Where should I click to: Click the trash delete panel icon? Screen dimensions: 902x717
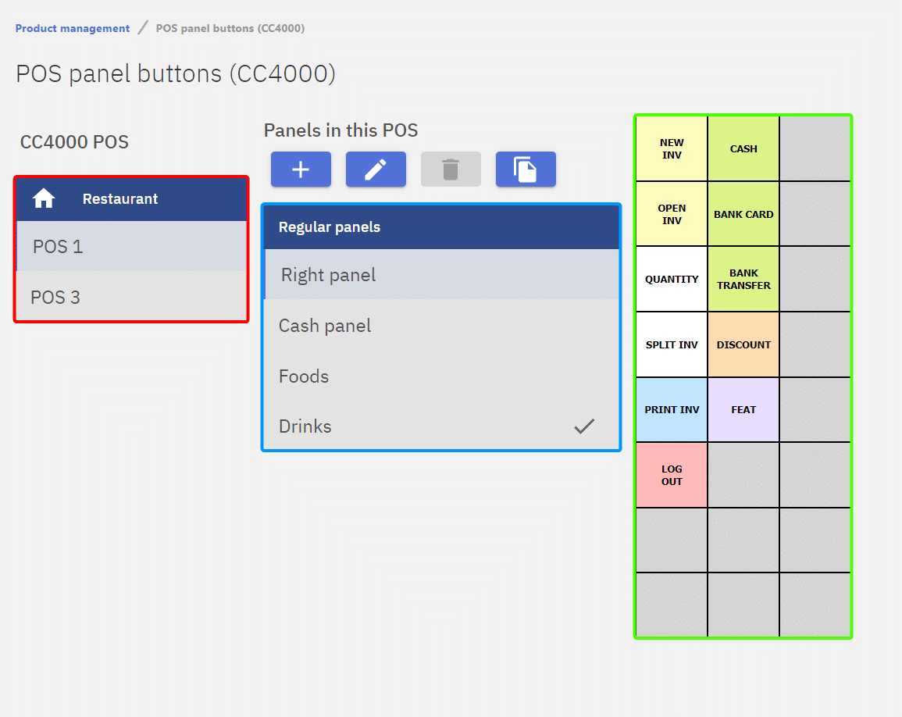pos(451,169)
